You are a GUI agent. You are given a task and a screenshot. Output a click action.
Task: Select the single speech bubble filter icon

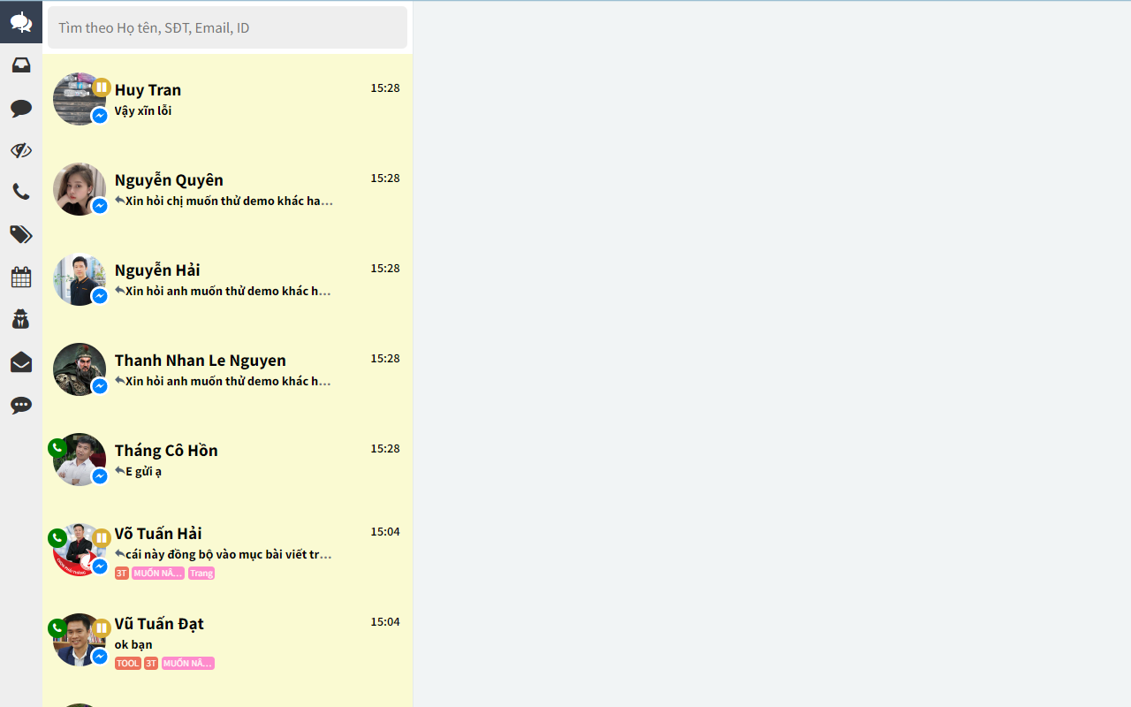(x=21, y=108)
